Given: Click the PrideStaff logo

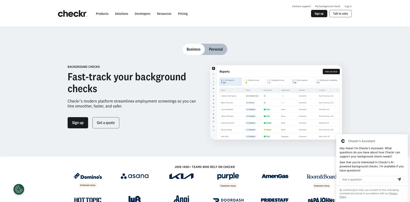Looking at the screenshot, I should tap(275, 200).
